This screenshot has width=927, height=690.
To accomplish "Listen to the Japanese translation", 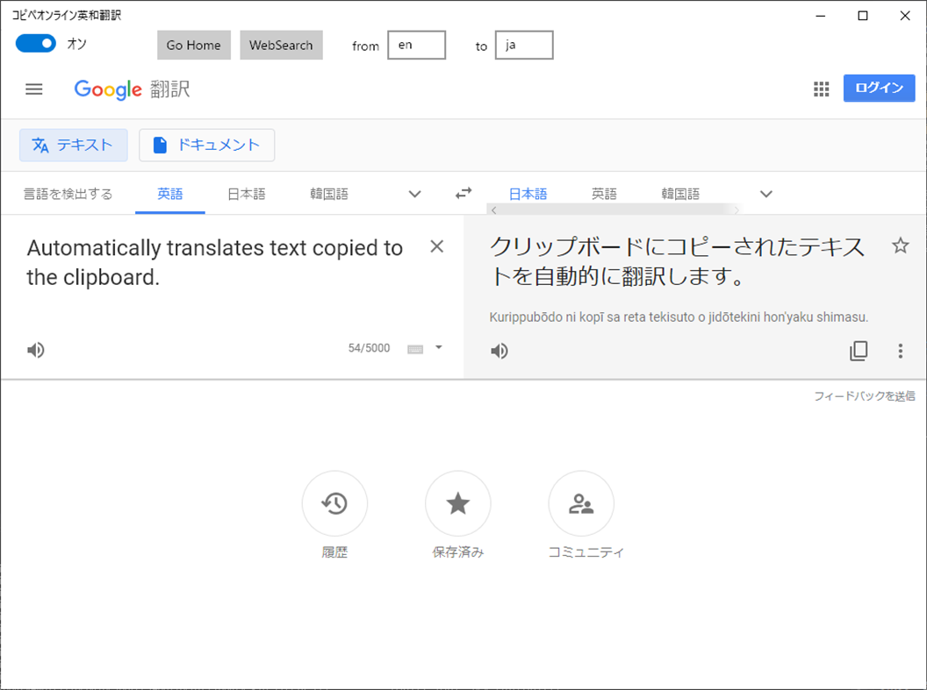I will tap(499, 350).
